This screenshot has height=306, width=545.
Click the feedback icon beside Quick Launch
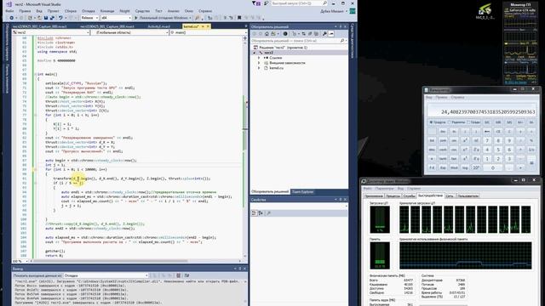coord(266,3)
